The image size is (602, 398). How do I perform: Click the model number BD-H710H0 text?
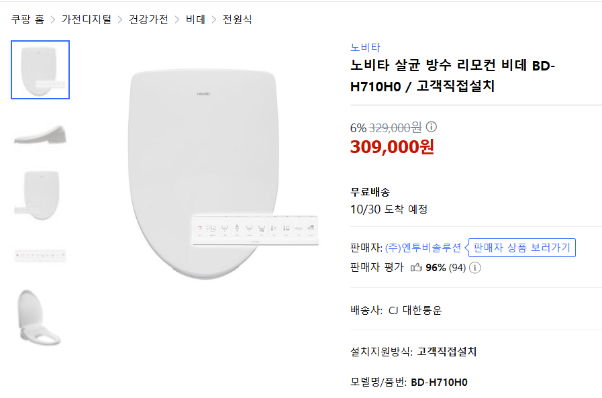click(440, 383)
